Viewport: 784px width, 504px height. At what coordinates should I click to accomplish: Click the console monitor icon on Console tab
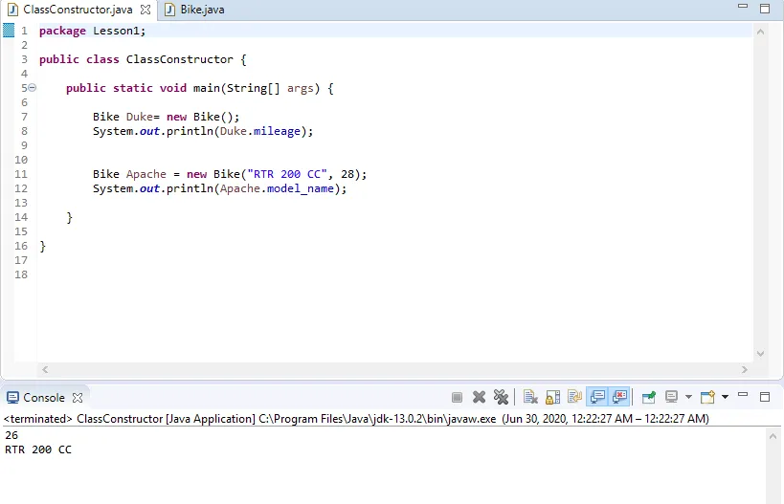(13, 398)
